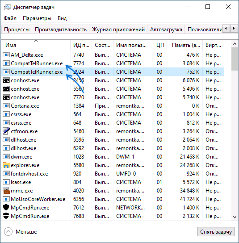The image size is (239, 243).
Task: Sort by the Состояние column header
Action: 102,45
